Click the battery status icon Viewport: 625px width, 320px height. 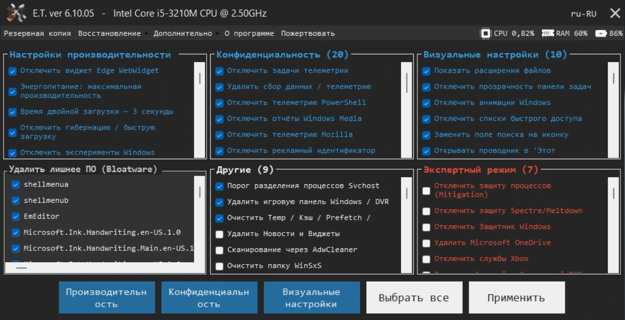[x=601, y=33]
